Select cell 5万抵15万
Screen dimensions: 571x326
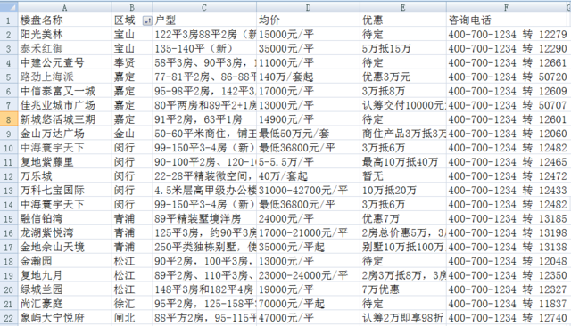tap(403, 48)
